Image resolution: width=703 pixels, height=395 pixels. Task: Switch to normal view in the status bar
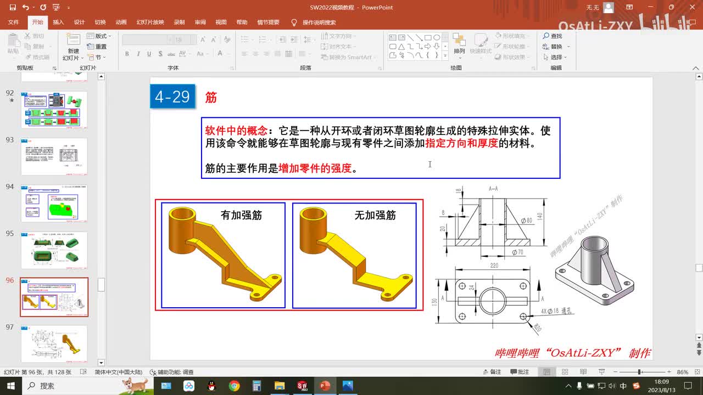coord(547,372)
